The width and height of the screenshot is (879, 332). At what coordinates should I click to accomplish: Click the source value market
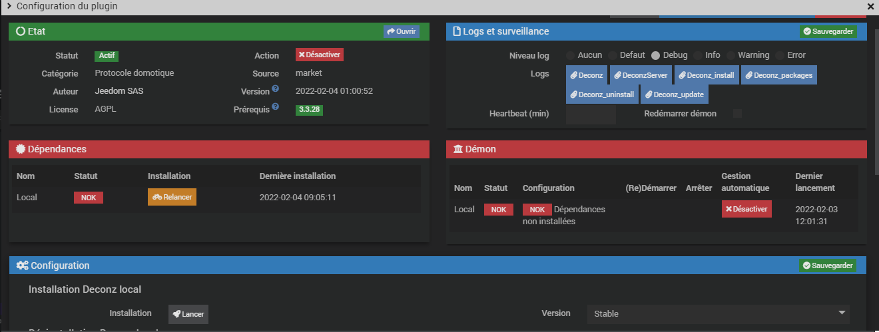309,73
